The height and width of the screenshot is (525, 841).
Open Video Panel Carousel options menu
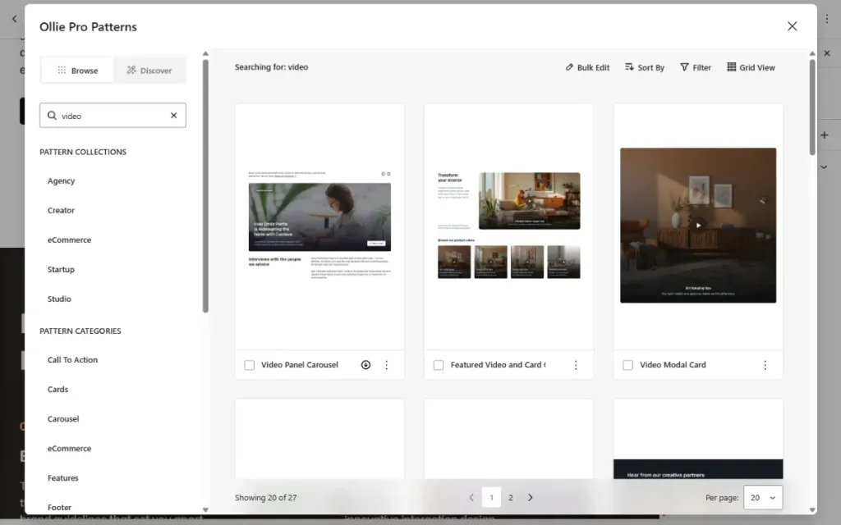pos(387,365)
